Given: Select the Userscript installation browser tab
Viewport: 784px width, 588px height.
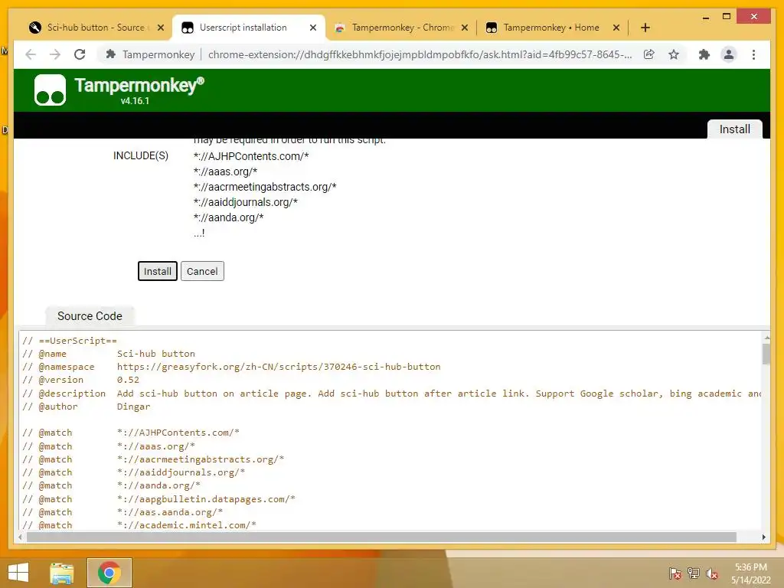Looking at the screenshot, I should pos(243,28).
